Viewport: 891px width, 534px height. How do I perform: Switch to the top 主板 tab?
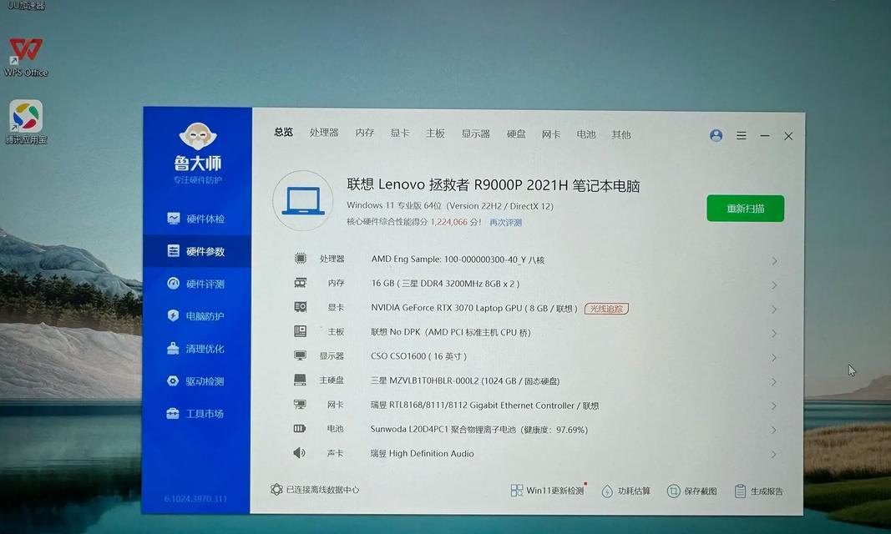click(x=435, y=133)
